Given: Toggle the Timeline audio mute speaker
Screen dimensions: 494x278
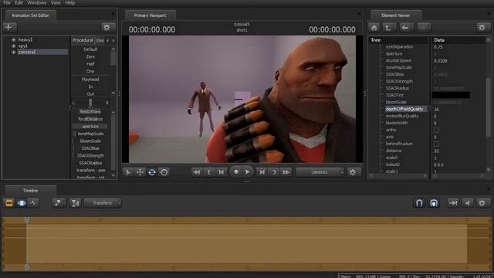Looking at the screenshot, I should 468,203.
